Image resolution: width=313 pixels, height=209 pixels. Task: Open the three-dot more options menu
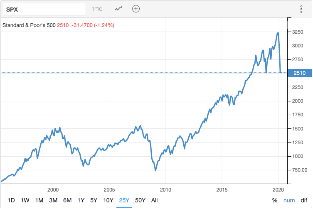[301, 9]
